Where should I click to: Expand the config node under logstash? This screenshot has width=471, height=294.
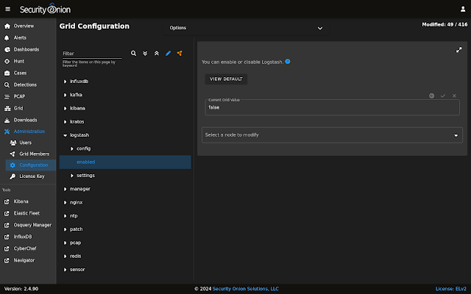72,148
